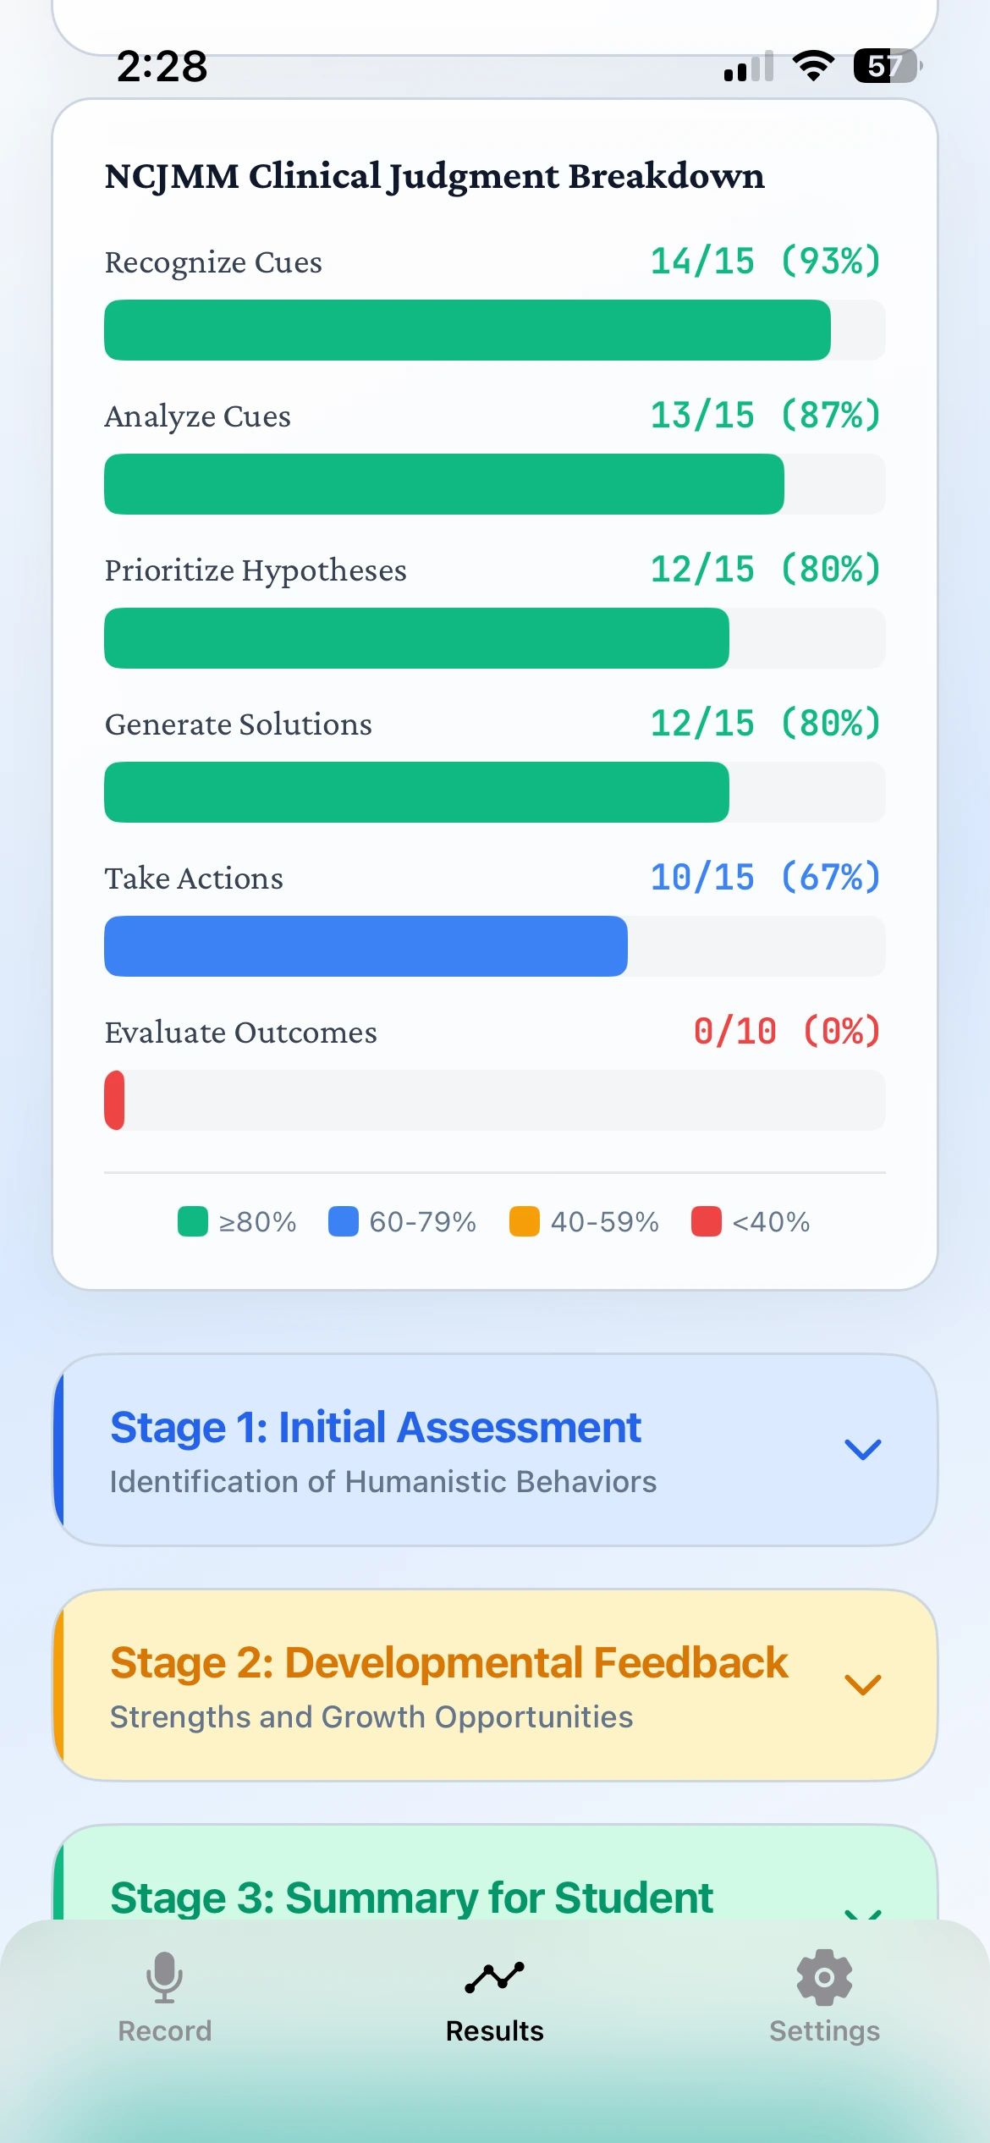
Task: Select the Record microphone icon
Action: click(164, 1980)
